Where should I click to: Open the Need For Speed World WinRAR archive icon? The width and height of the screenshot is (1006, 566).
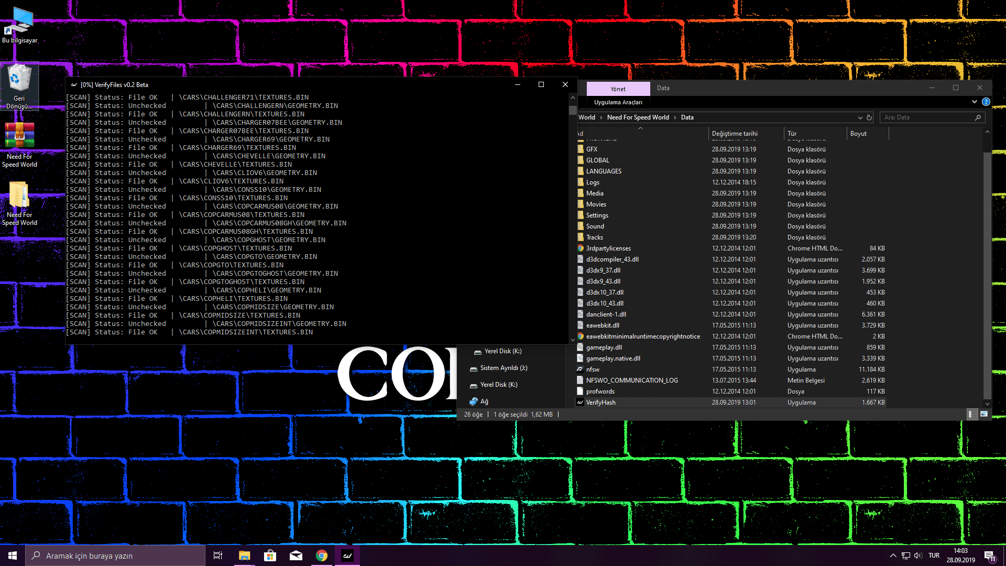[x=19, y=145]
